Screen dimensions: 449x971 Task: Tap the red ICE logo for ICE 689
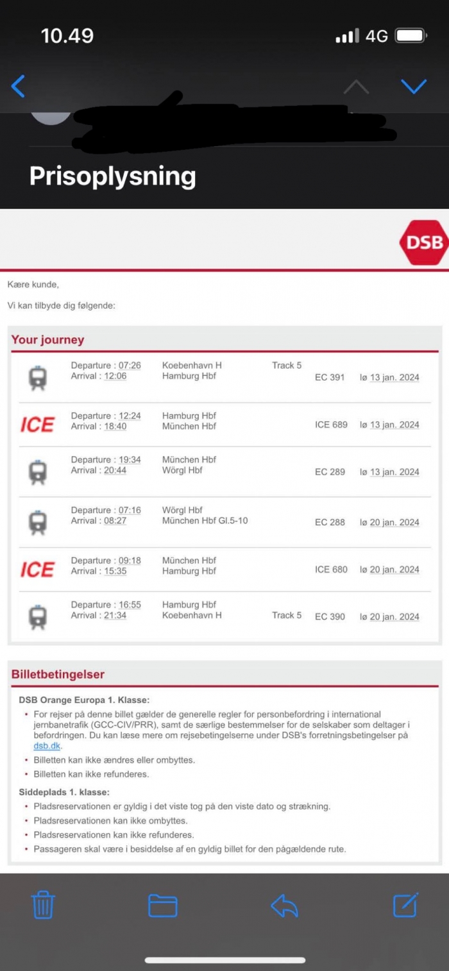pyautogui.click(x=38, y=425)
